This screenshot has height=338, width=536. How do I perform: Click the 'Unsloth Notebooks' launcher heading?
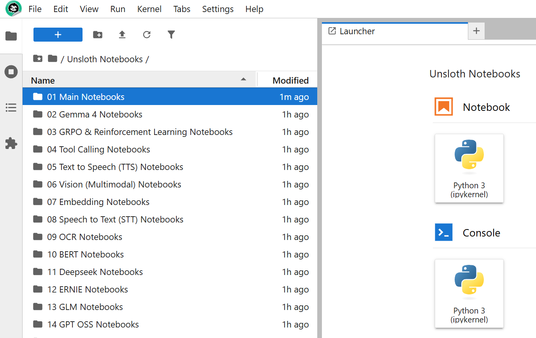pos(474,74)
